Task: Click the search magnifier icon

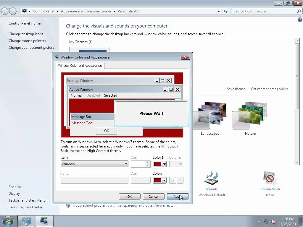Action: 299,11
